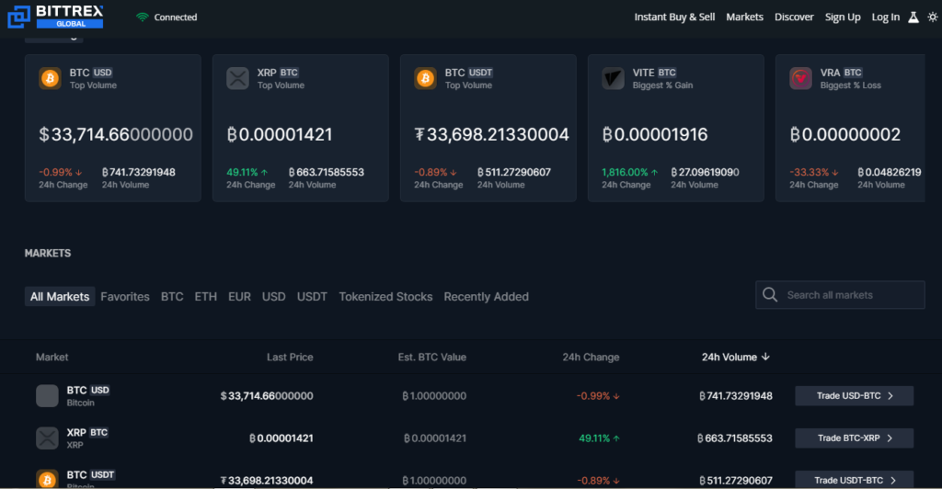Switch to the ETH markets tab
The width and height of the screenshot is (942, 489).
205,296
